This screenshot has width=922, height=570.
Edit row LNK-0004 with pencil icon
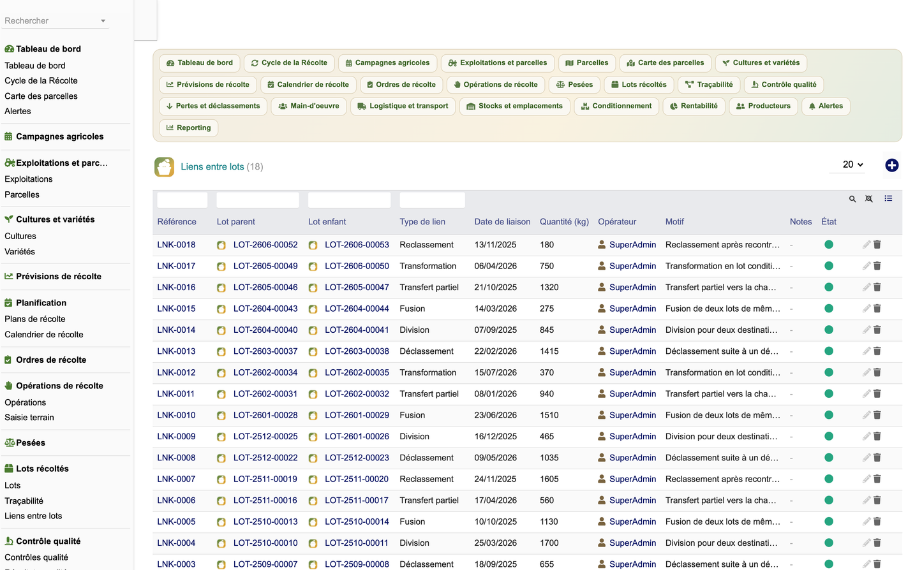866,543
